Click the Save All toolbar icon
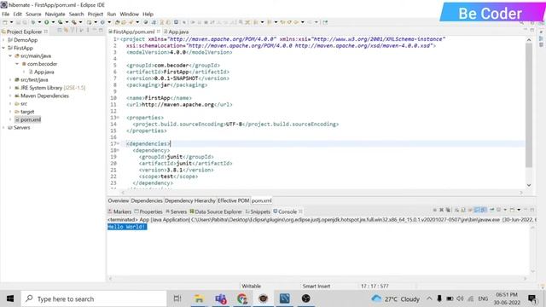 pyautogui.click(x=25, y=22)
